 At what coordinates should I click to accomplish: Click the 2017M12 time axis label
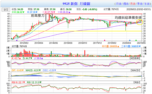[x=97, y=43]
